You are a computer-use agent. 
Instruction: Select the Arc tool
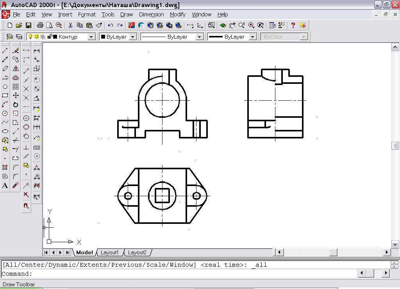click(5, 105)
